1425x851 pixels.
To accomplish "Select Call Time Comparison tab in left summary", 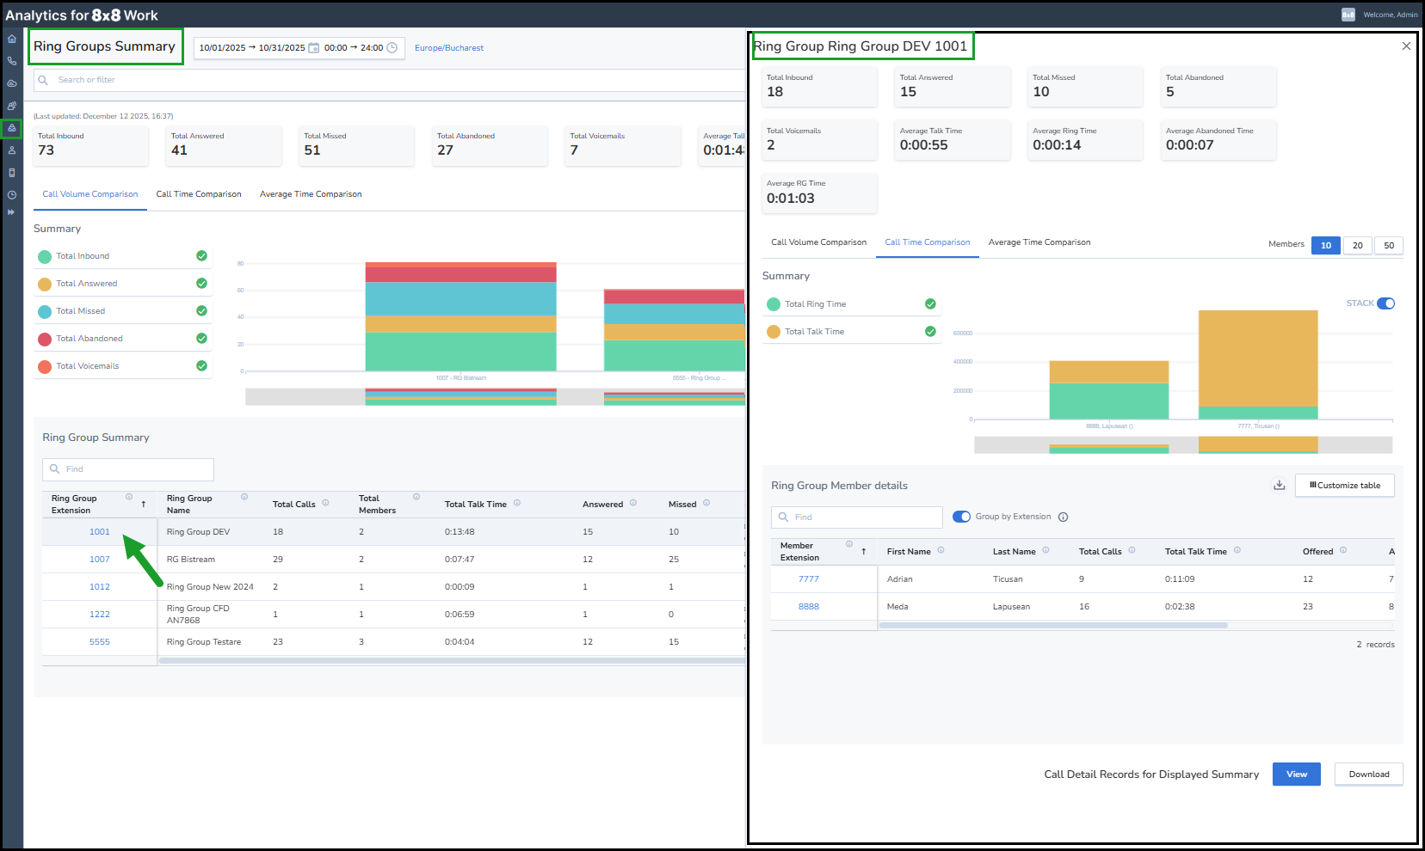I will (199, 194).
